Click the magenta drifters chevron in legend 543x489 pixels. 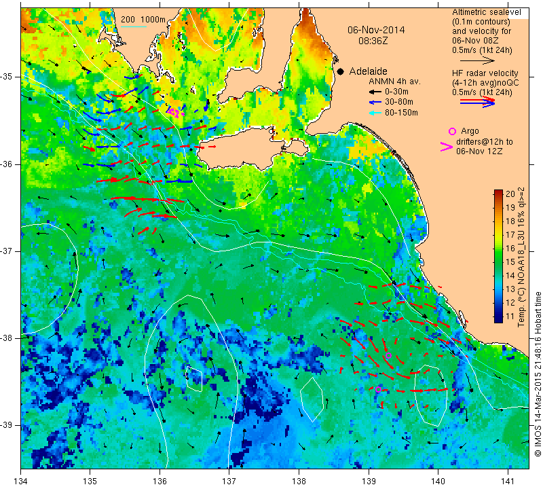(x=447, y=147)
